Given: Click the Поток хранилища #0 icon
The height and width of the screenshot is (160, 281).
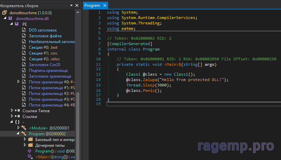Looking at the screenshot, I should pos(24,82).
